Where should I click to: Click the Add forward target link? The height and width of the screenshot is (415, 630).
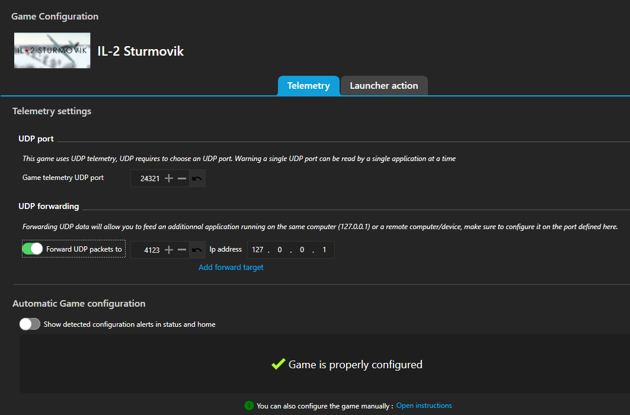(x=231, y=268)
